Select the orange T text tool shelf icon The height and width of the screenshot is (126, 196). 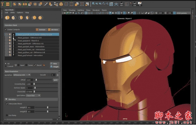coord(2,4)
